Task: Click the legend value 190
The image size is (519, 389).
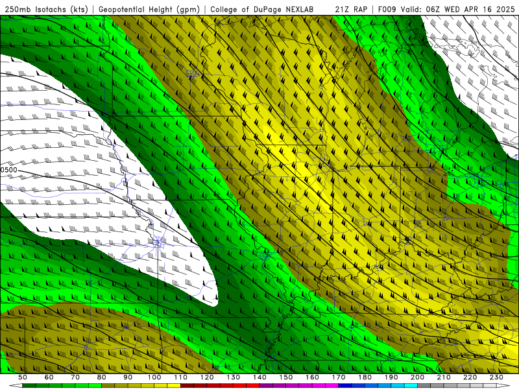Action: (391, 377)
